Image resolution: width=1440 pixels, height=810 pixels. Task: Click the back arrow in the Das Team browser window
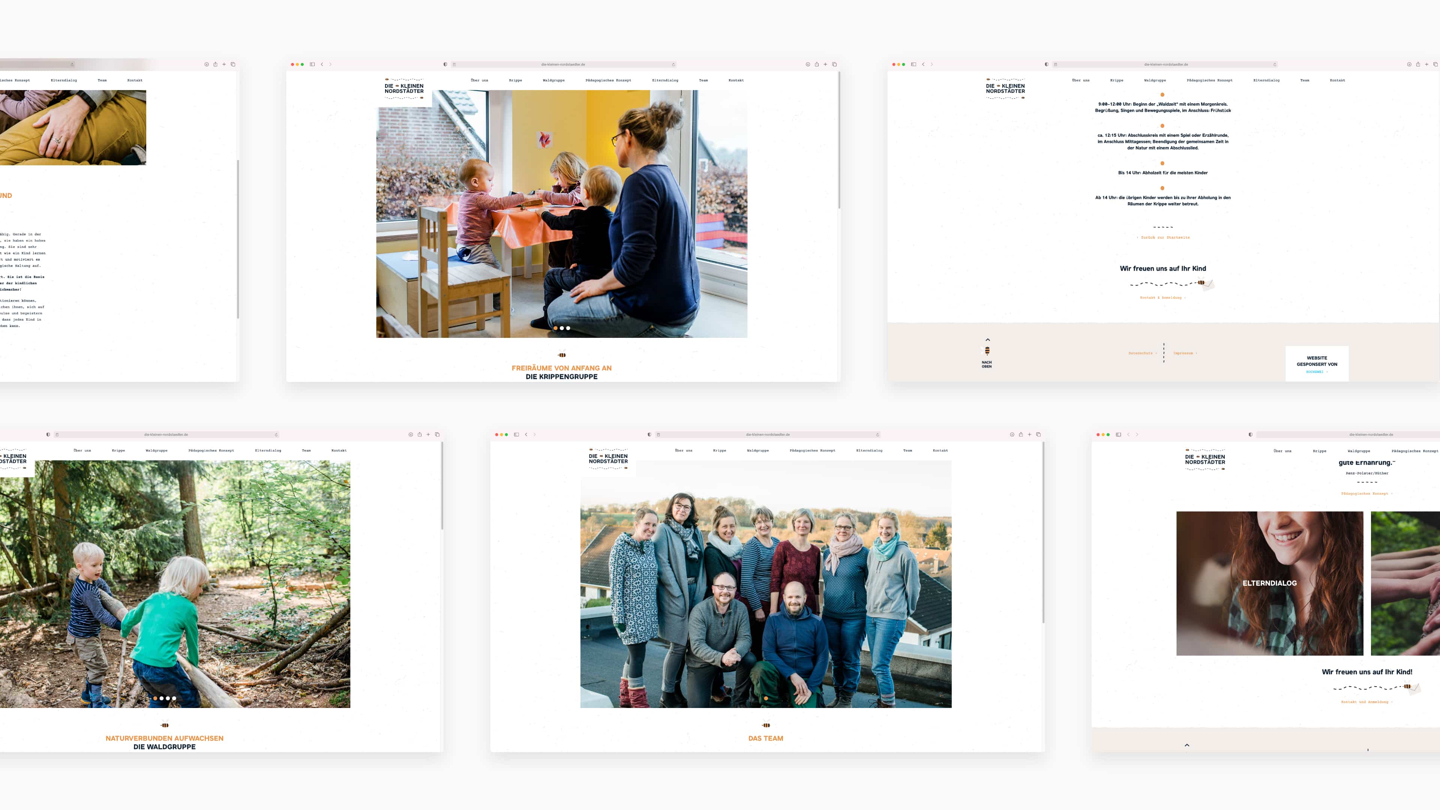click(x=526, y=434)
